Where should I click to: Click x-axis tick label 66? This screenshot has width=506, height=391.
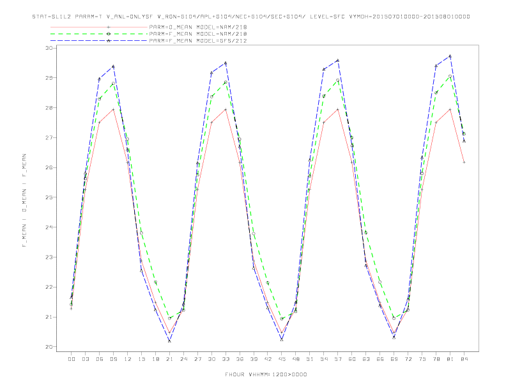point(380,359)
